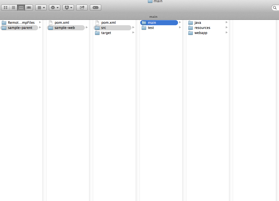Click the disclosure arrow next to main

coord(180,22)
